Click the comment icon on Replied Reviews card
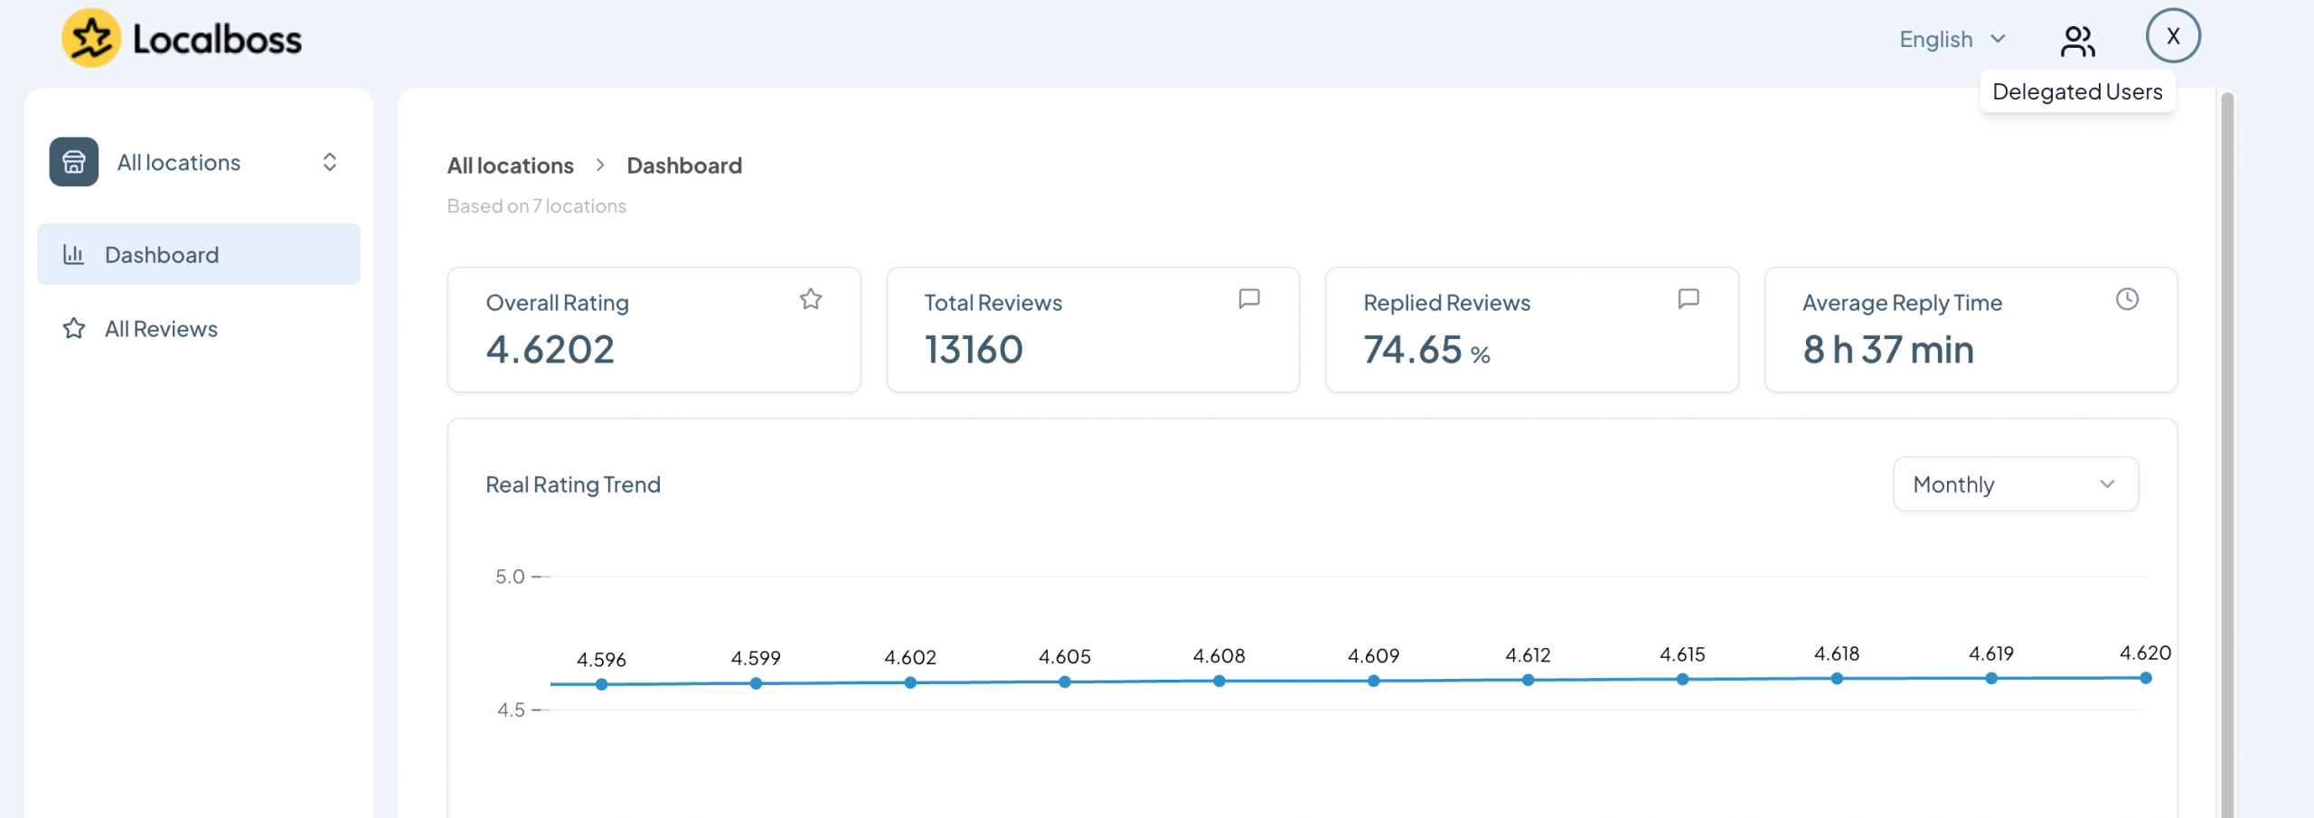2314x818 pixels. click(1688, 299)
